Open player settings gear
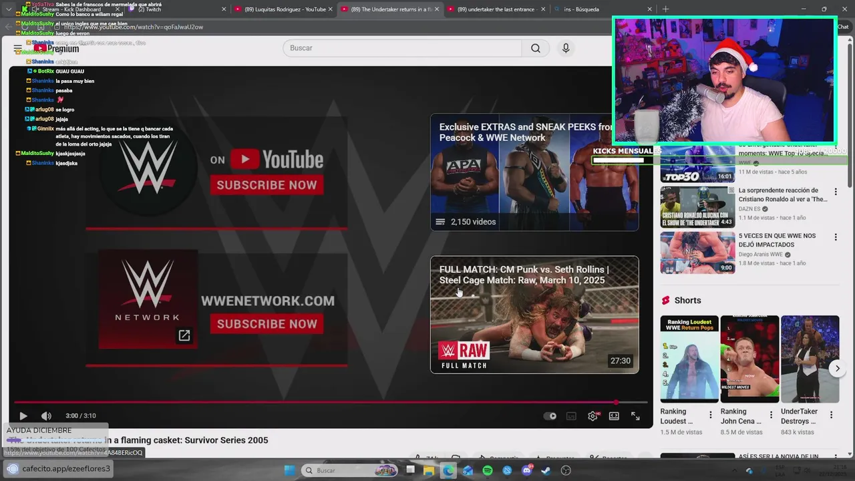 tap(592, 416)
